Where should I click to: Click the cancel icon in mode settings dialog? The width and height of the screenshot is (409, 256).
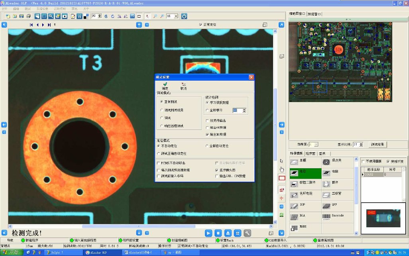[x=183, y=84]
